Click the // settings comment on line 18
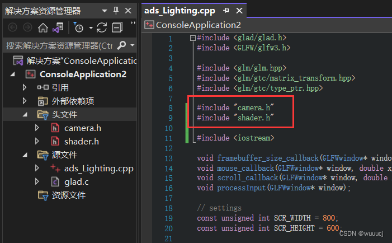This screenshot has width=392, height=243. point(219,208)
